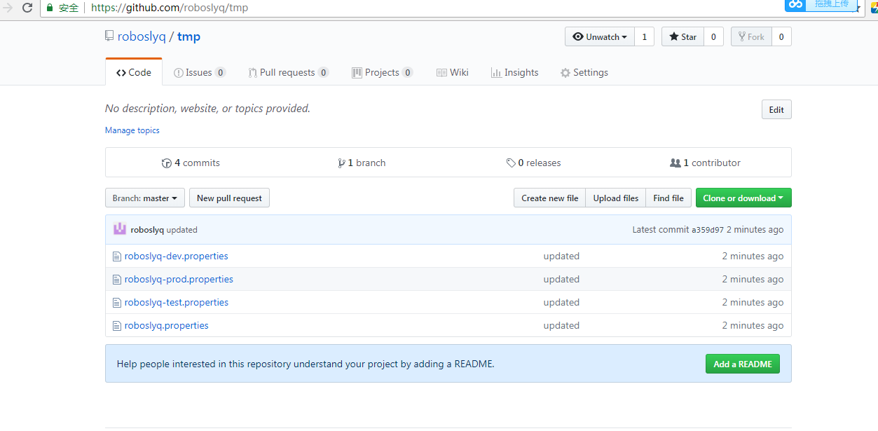The image size is (878, 431).
Task: Open the Projects tab
Action: click(383, 73)
